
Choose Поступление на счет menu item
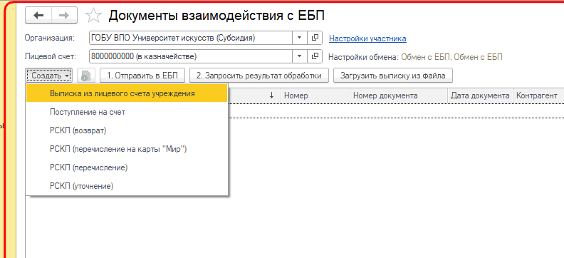127,112
